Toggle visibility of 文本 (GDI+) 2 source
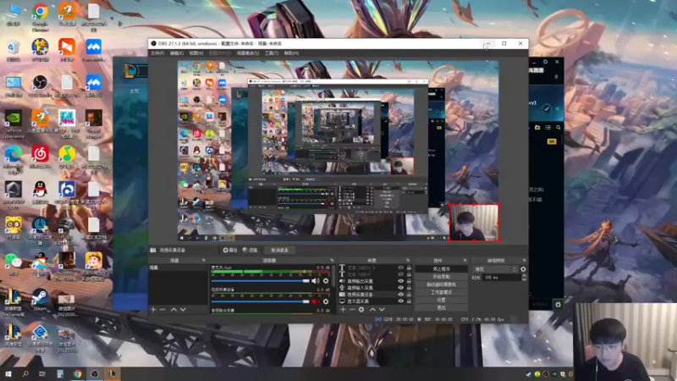 coord(400,268)
